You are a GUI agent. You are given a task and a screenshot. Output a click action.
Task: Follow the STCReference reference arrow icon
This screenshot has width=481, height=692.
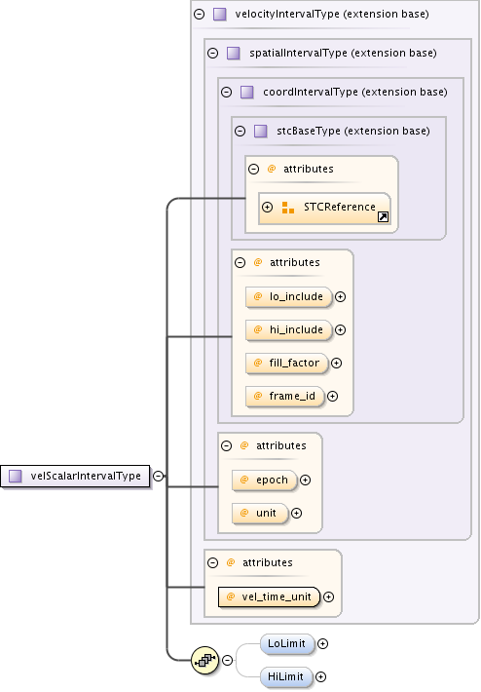[383, 216]
